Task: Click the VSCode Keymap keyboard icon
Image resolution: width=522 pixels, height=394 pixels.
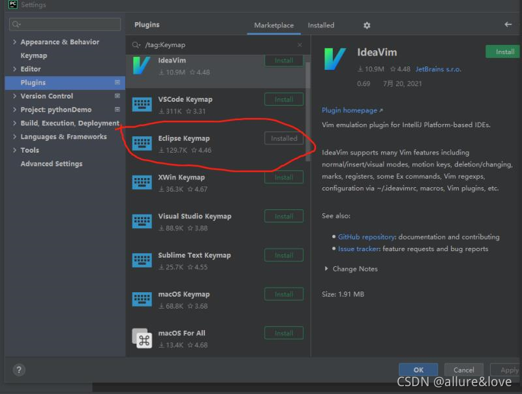Action: coord(142,104)
